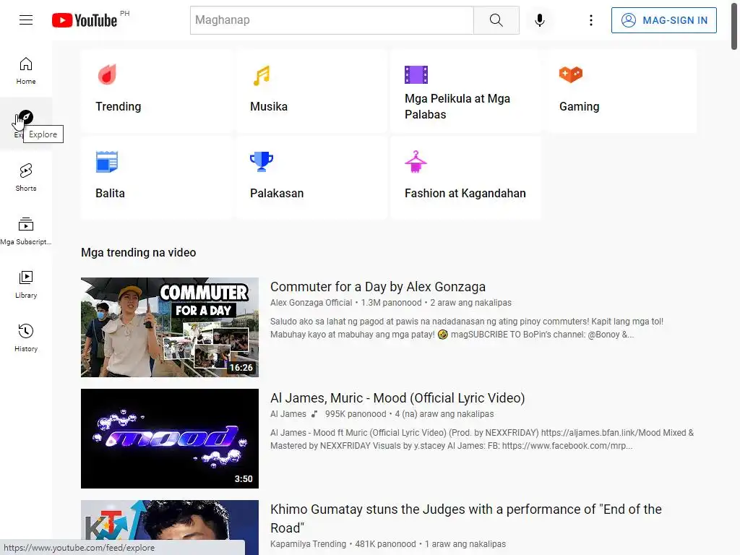Visit Al James channel link

pyautogui.click(x=288, y=414)
